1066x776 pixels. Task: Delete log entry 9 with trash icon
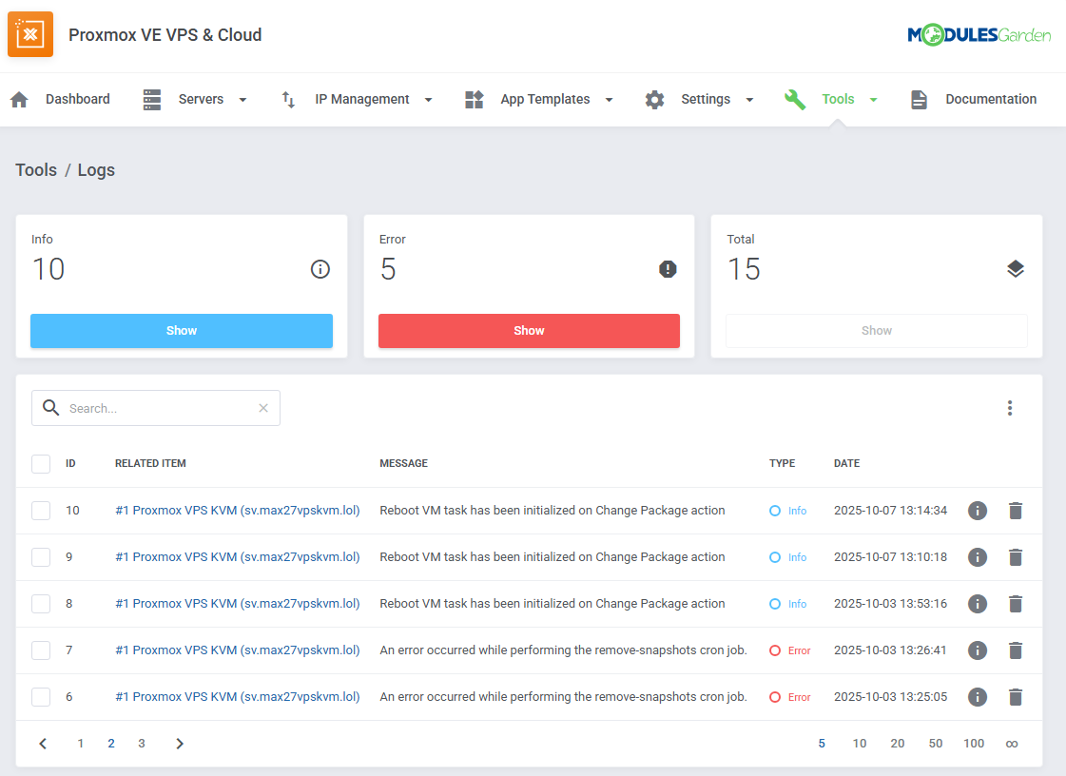click(x=1015, y=557)
